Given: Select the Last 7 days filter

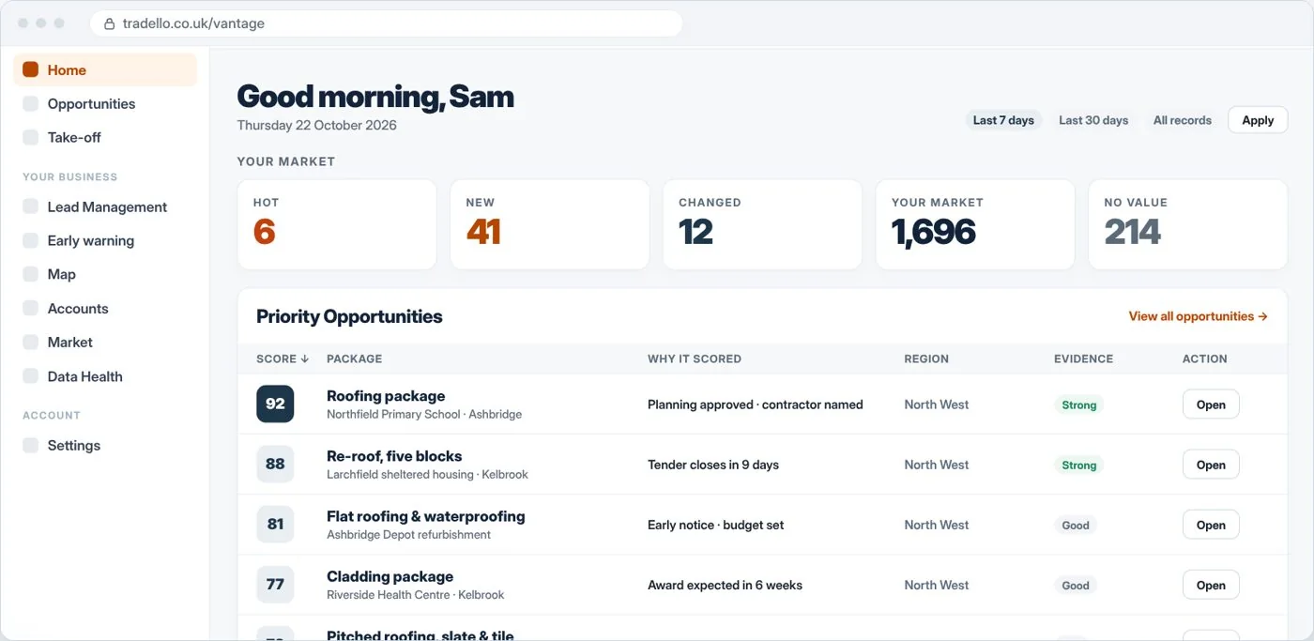Looking at the screenshot, I should click(1003, 120).
